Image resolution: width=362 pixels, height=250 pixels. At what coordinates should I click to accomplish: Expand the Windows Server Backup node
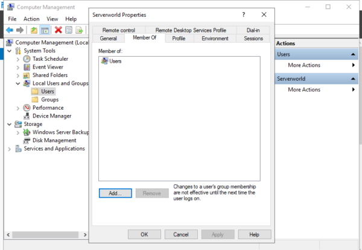pos(18,133)
